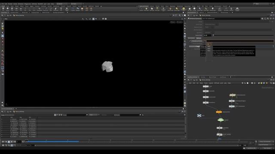Jump to the first frame
Screen dimensions: 275x154
coord(3,142)
